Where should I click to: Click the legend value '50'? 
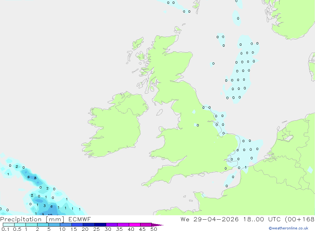[154, 229]
